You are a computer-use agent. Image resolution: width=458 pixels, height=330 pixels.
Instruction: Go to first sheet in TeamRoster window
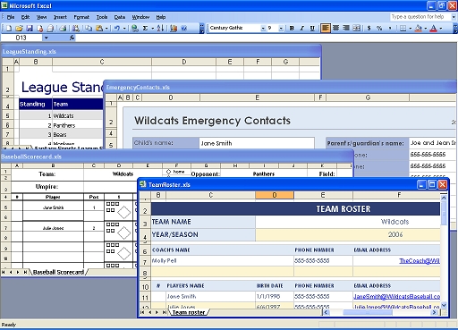142,312
